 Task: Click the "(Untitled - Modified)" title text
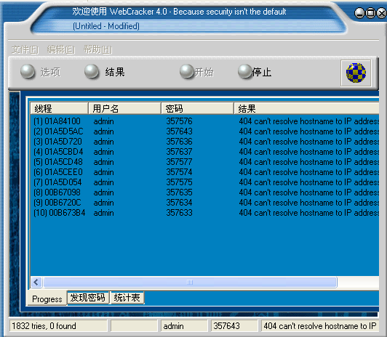106,26
